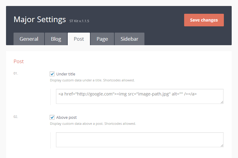
Task: Click inside the empty Above post text area
Action: 140,140
